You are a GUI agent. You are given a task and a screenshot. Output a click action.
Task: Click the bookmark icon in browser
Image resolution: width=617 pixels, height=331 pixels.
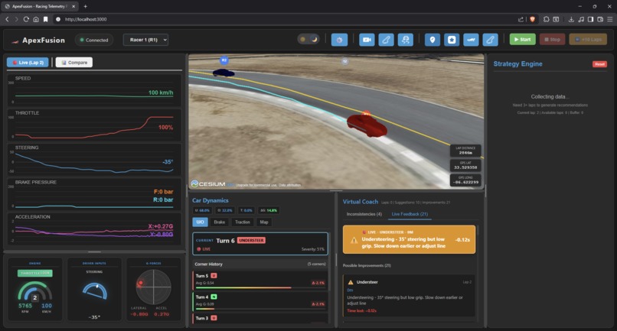[x=46, y=19]
